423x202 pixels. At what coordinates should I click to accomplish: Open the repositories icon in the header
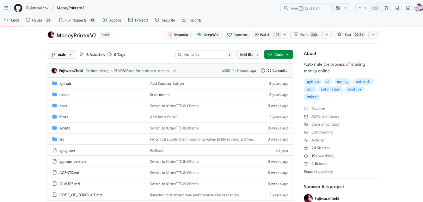(397, 8)
